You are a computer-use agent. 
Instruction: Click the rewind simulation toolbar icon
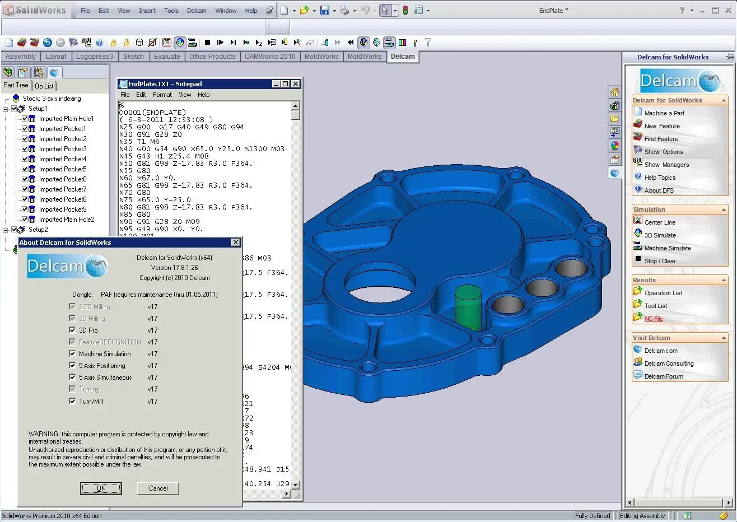click(x=351, y=43)
